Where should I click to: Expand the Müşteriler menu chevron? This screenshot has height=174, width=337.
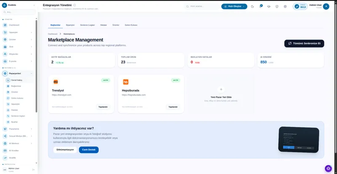[x=31, y=54]
